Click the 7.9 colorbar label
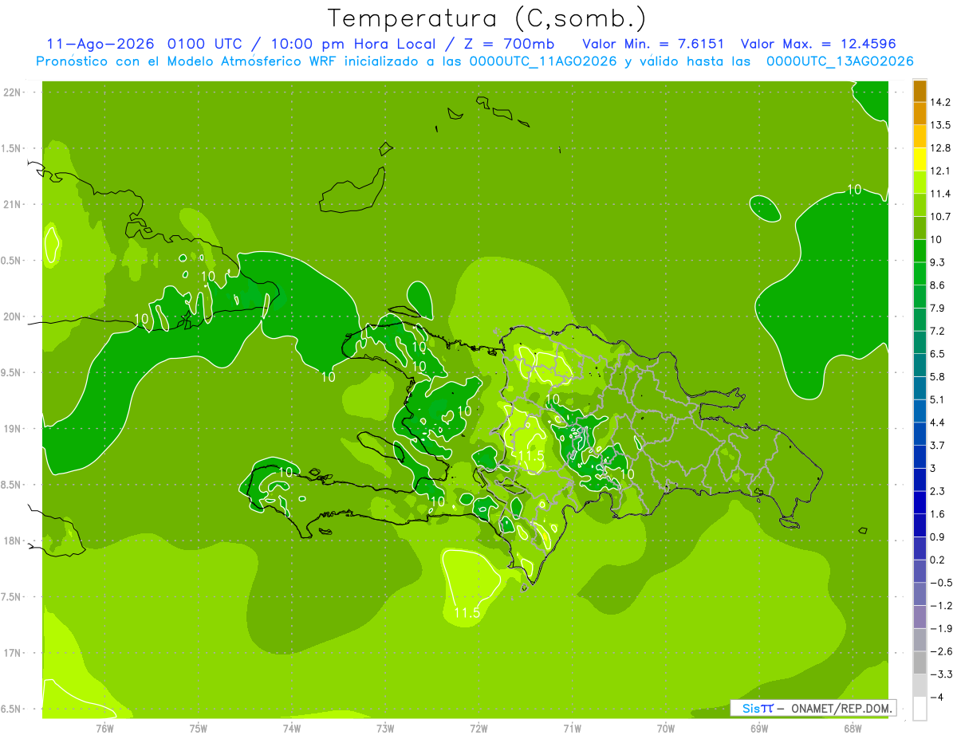Viewport: 957px width, 739px height. (937, 308)
